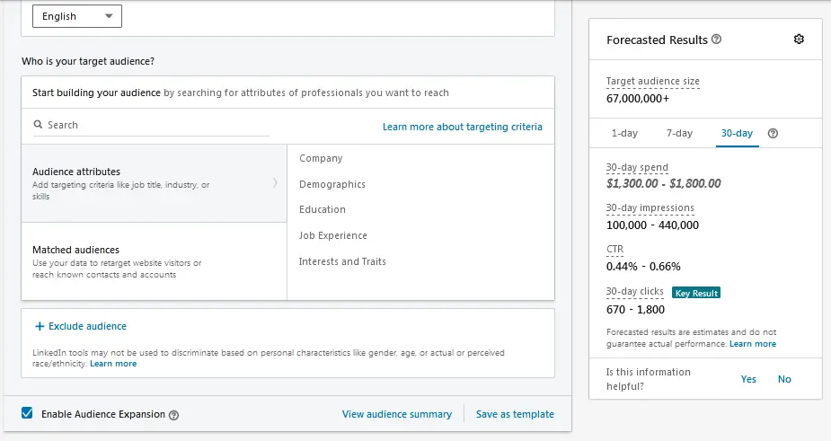This screenshot has width=831, height=441.
Task: Toggle Enable Audience Expansion checkbox
Action: coord(28,414)
